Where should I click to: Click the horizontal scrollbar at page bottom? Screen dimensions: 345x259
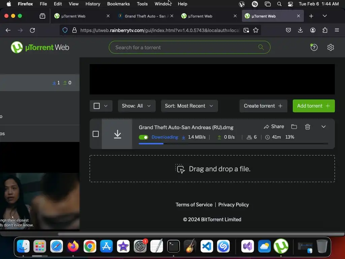coord(201,234)
